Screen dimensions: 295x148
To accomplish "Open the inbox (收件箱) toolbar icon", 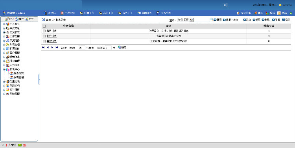I will (45, 13).
